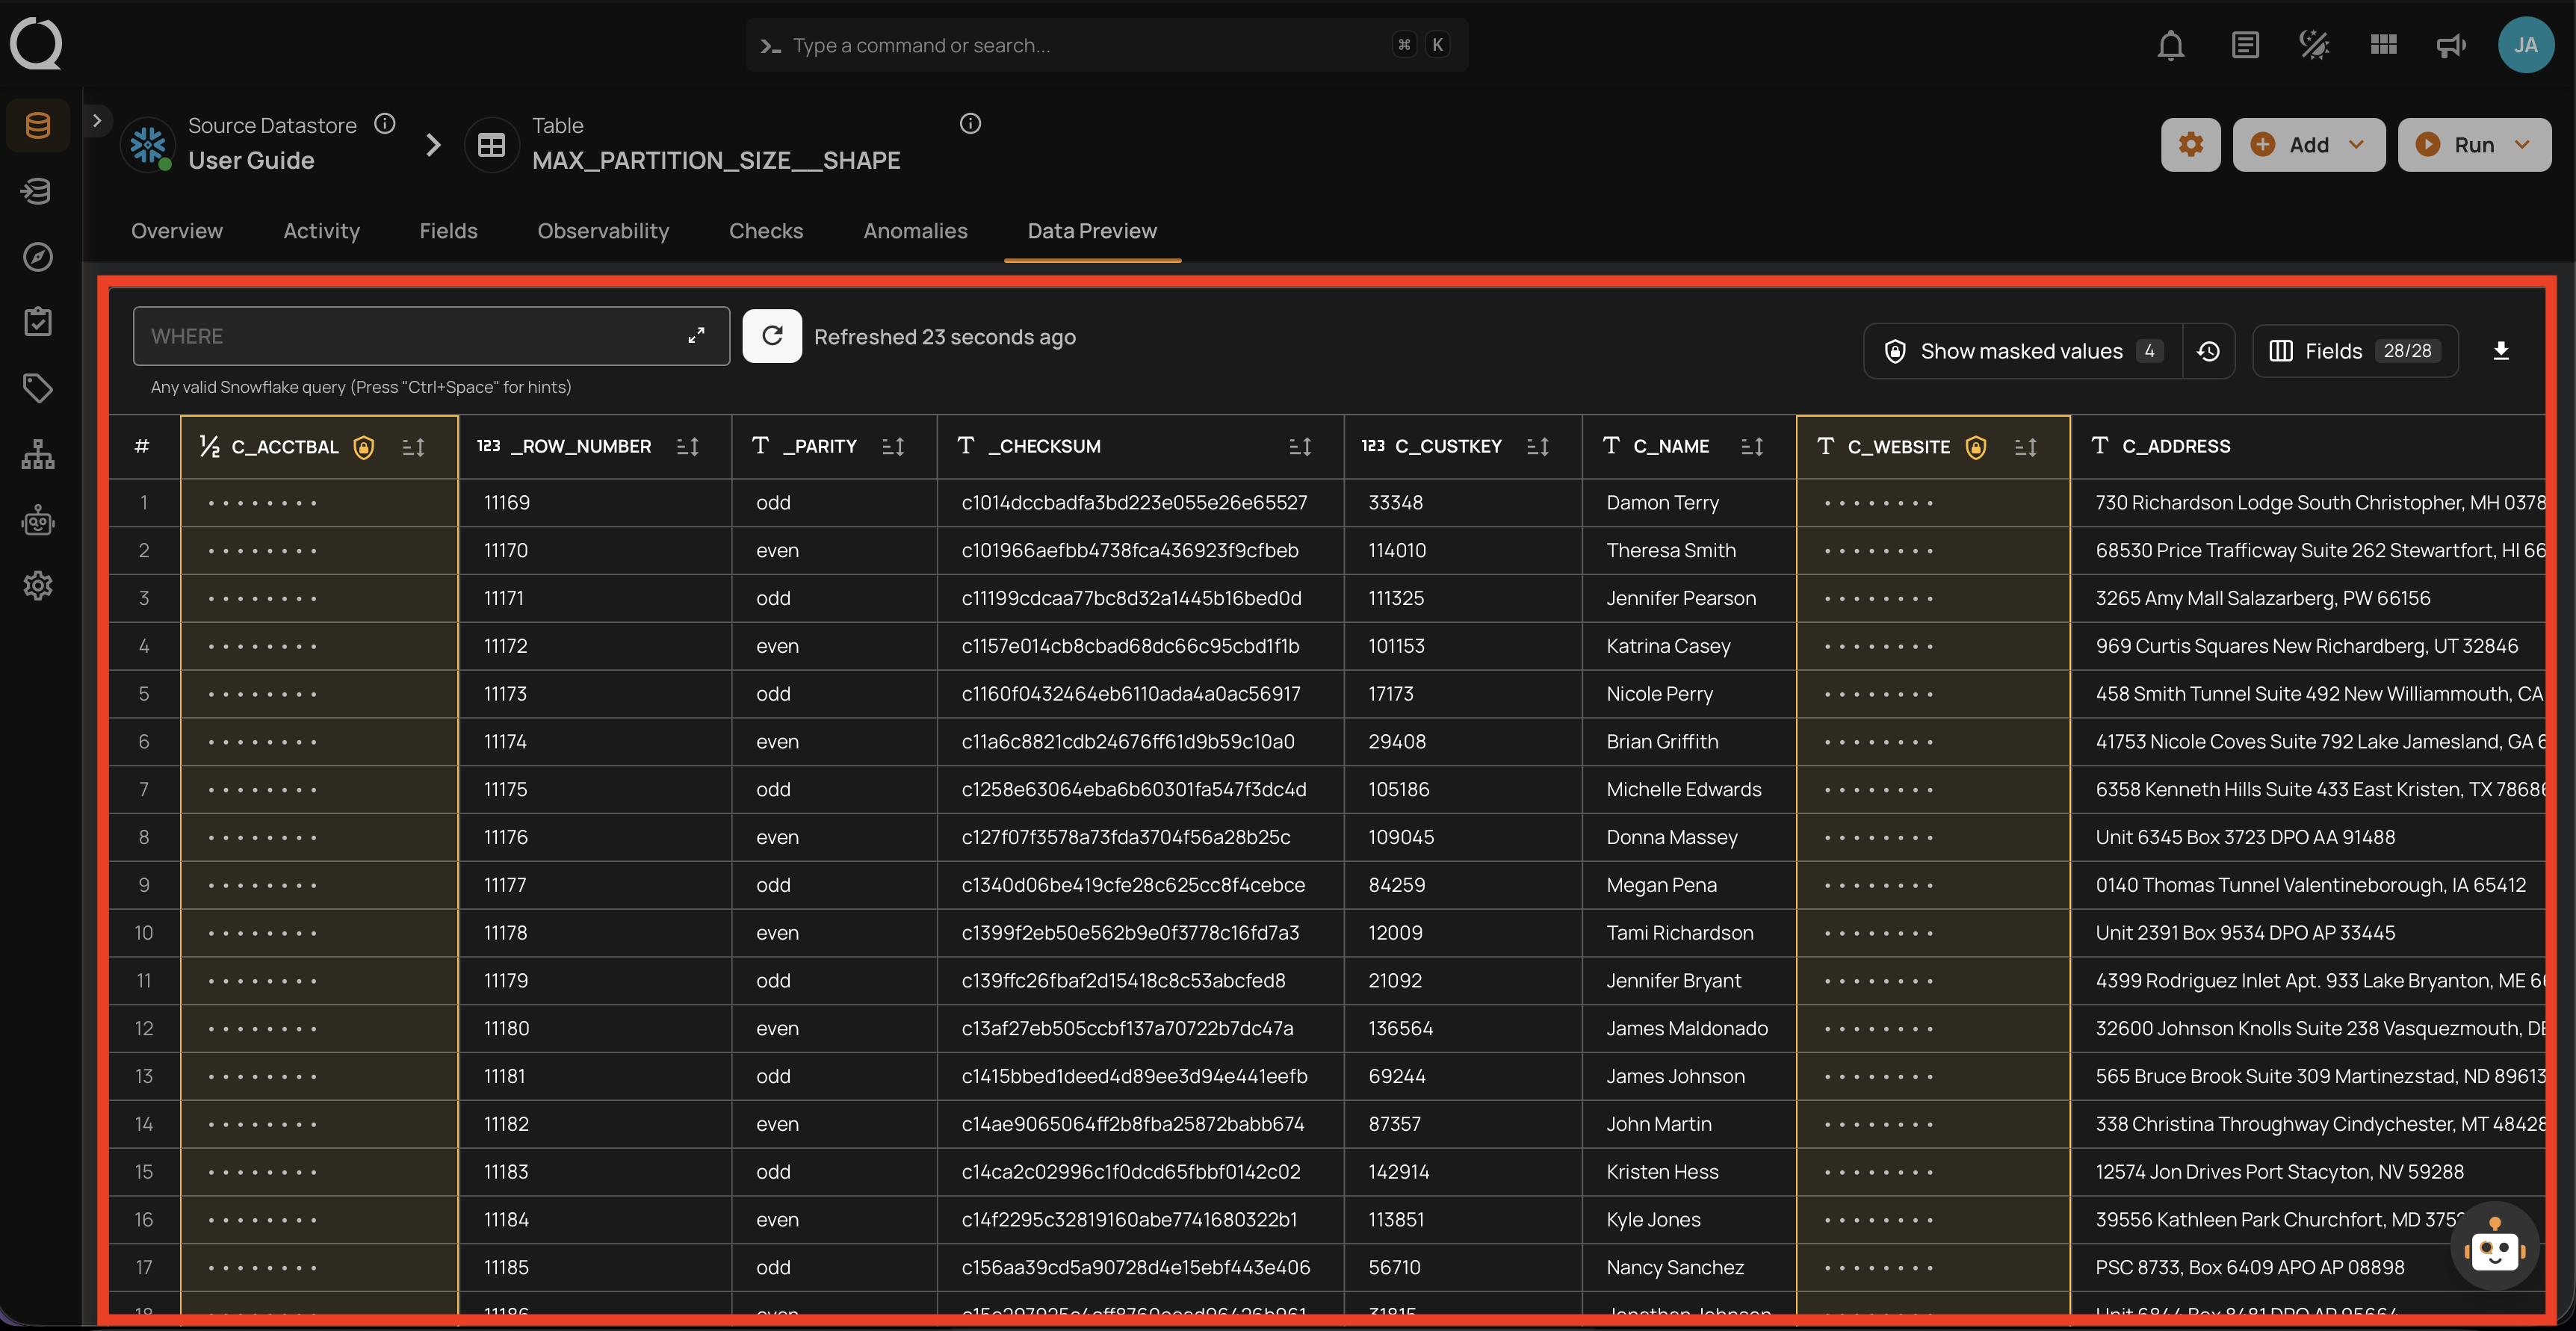Open the Add dropdown

tap(2308, 145)
